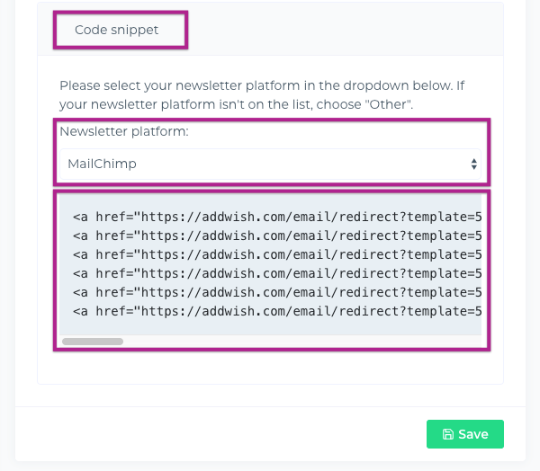
Task: Open the Code snippet tab
Action: 116,30
